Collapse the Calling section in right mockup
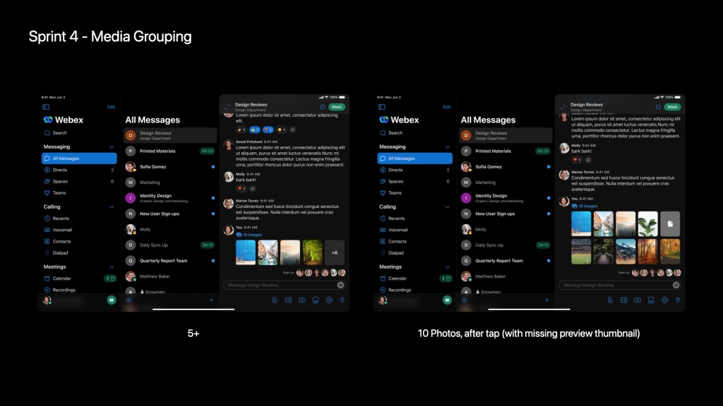The width and height of the screenshot is (723, 406). point(447,207)
